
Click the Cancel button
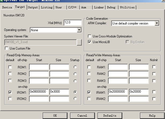[x=82, y=115]
